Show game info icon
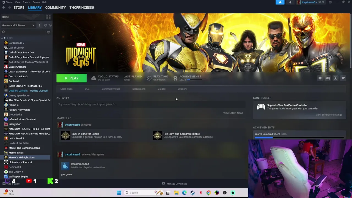Image resolution: width=352 pixels, height=198 pixels. [x=335, y=78]
